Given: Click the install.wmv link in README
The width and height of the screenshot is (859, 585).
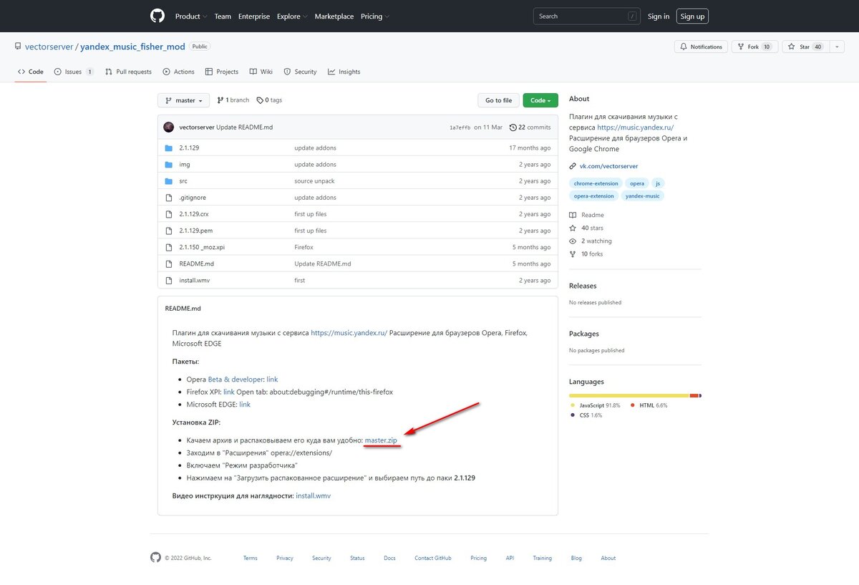Looking at the screenshot, I should (x=314, y=495).
